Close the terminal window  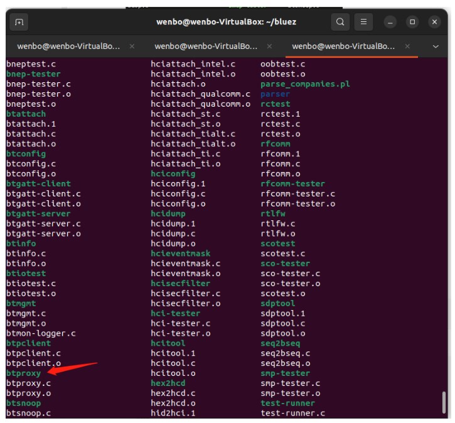click(434, 22)
